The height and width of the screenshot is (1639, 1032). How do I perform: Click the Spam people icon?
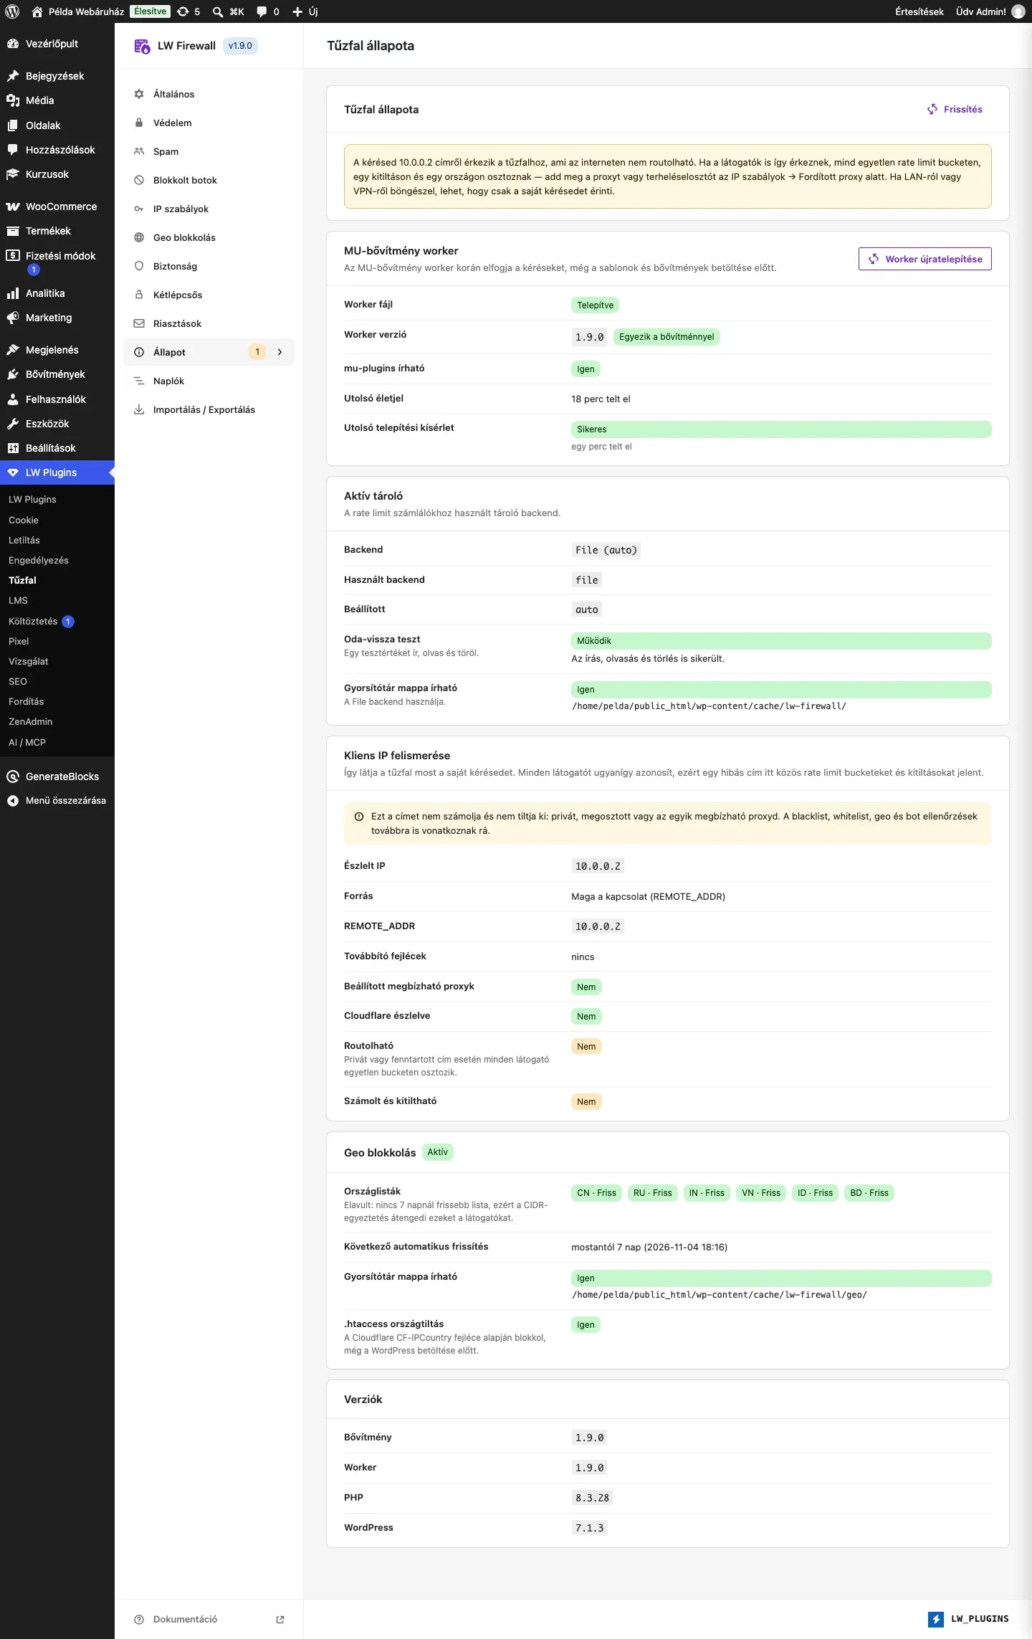(x=139, y=151)
